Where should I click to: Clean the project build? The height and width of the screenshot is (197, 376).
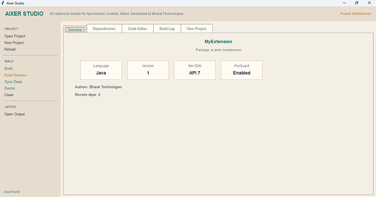tap(9, 95)
